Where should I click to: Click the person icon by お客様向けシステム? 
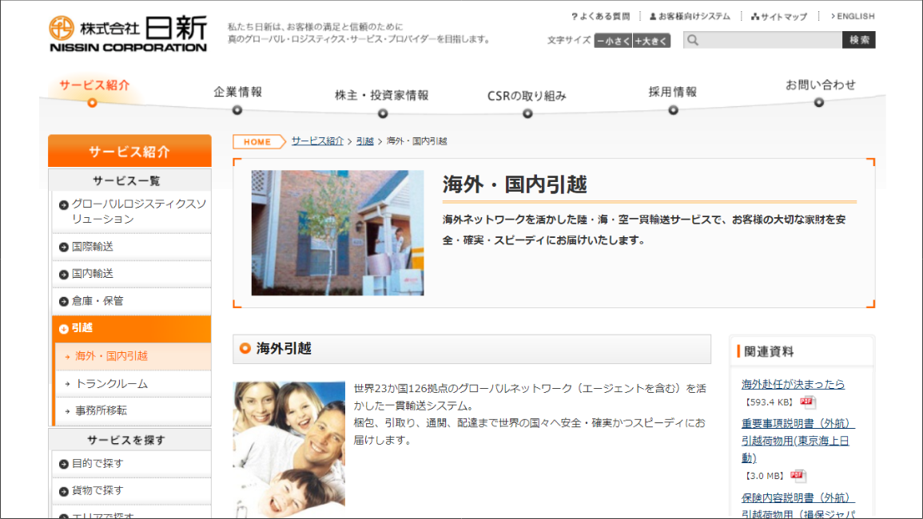pyautogui.click(x=653, y=17)
